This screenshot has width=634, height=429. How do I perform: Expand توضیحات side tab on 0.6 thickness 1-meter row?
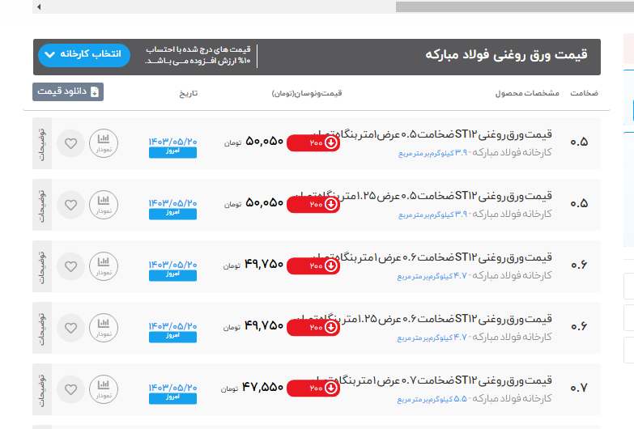42,266
